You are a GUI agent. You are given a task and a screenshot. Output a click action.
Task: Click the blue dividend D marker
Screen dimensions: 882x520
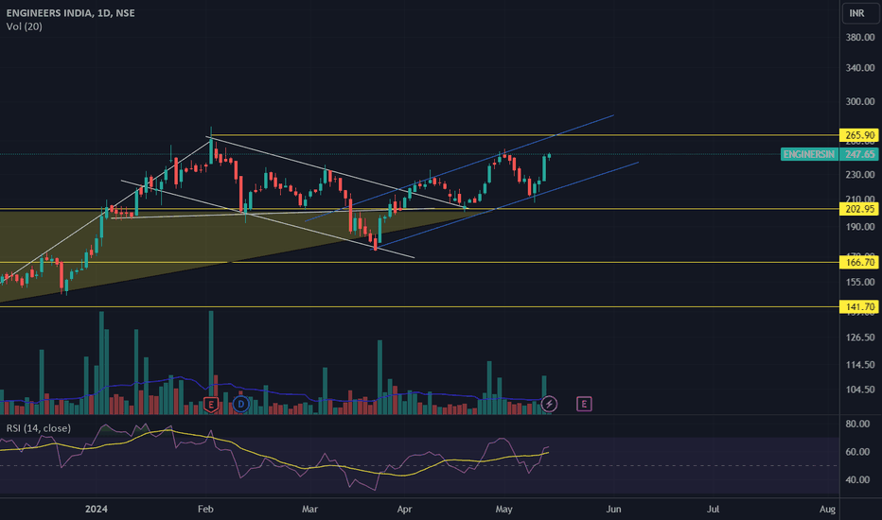[x=240, y=404]
